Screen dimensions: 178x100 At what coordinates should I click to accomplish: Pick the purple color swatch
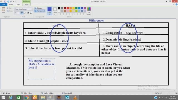tap(85, 8)
